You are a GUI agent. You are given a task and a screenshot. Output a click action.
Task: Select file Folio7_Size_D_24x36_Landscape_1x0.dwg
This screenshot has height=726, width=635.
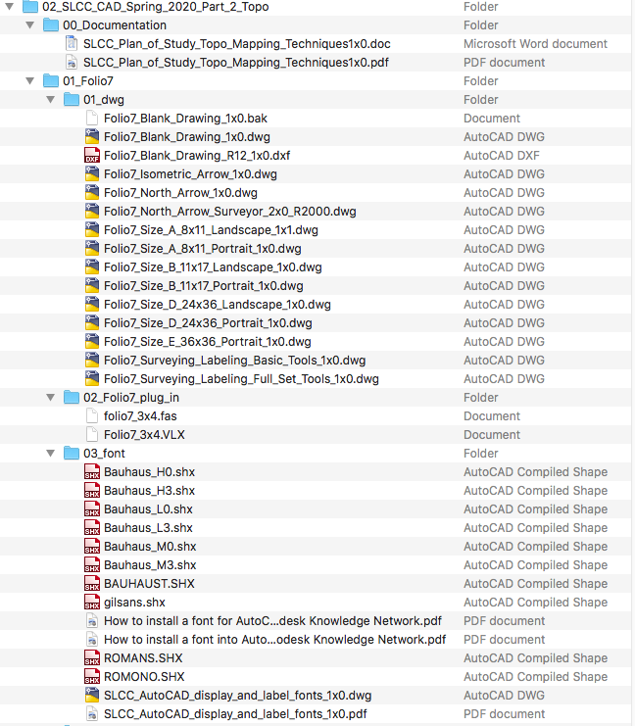[x=218, y=304]
